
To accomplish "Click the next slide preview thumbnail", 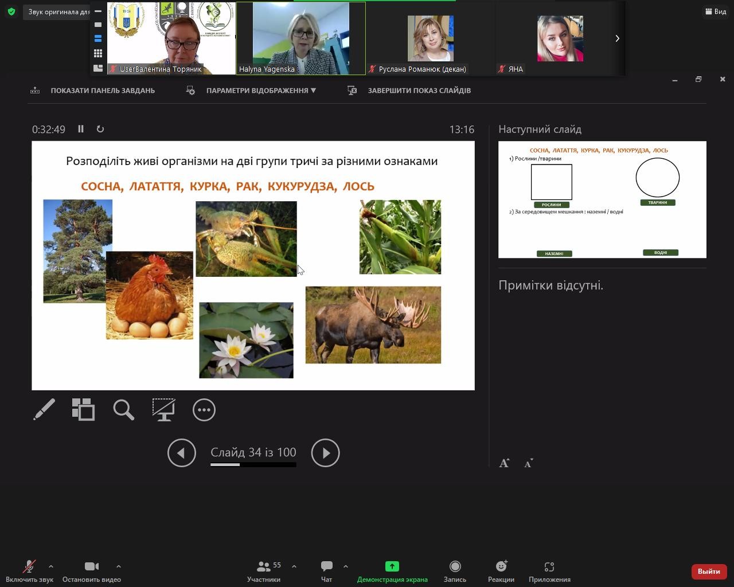I will tap(602, 199).
